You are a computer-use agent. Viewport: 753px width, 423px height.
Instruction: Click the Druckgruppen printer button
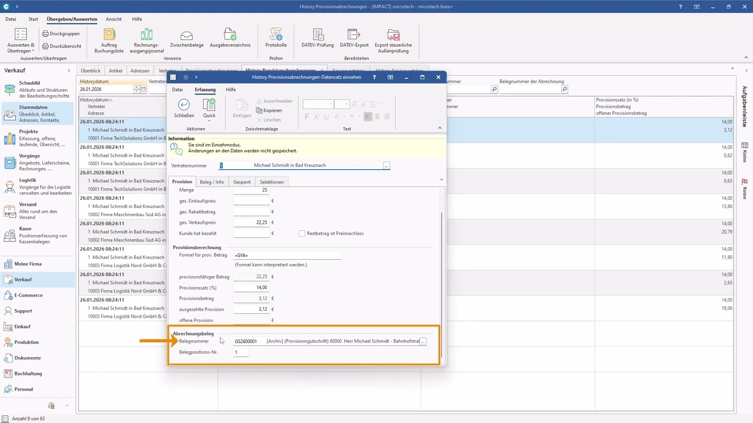tap(61, 33)
